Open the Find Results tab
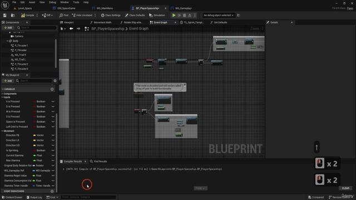This screenshot has height=200, width=356. (x=98, y=162)
